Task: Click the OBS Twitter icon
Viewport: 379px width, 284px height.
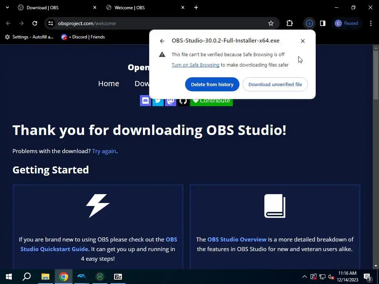Action: coord(158,102)
